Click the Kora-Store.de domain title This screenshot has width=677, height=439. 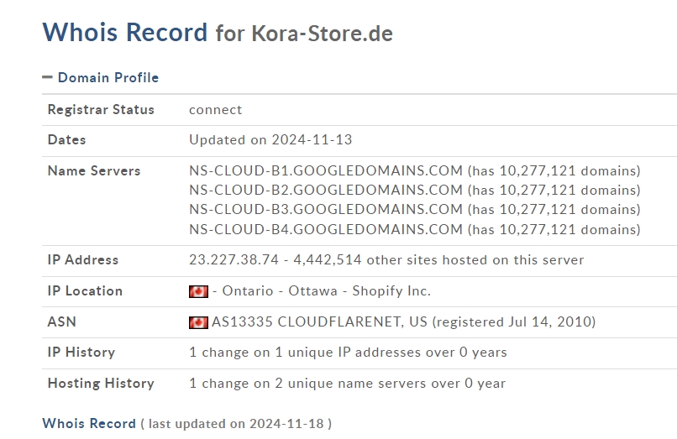coord(322,34)
